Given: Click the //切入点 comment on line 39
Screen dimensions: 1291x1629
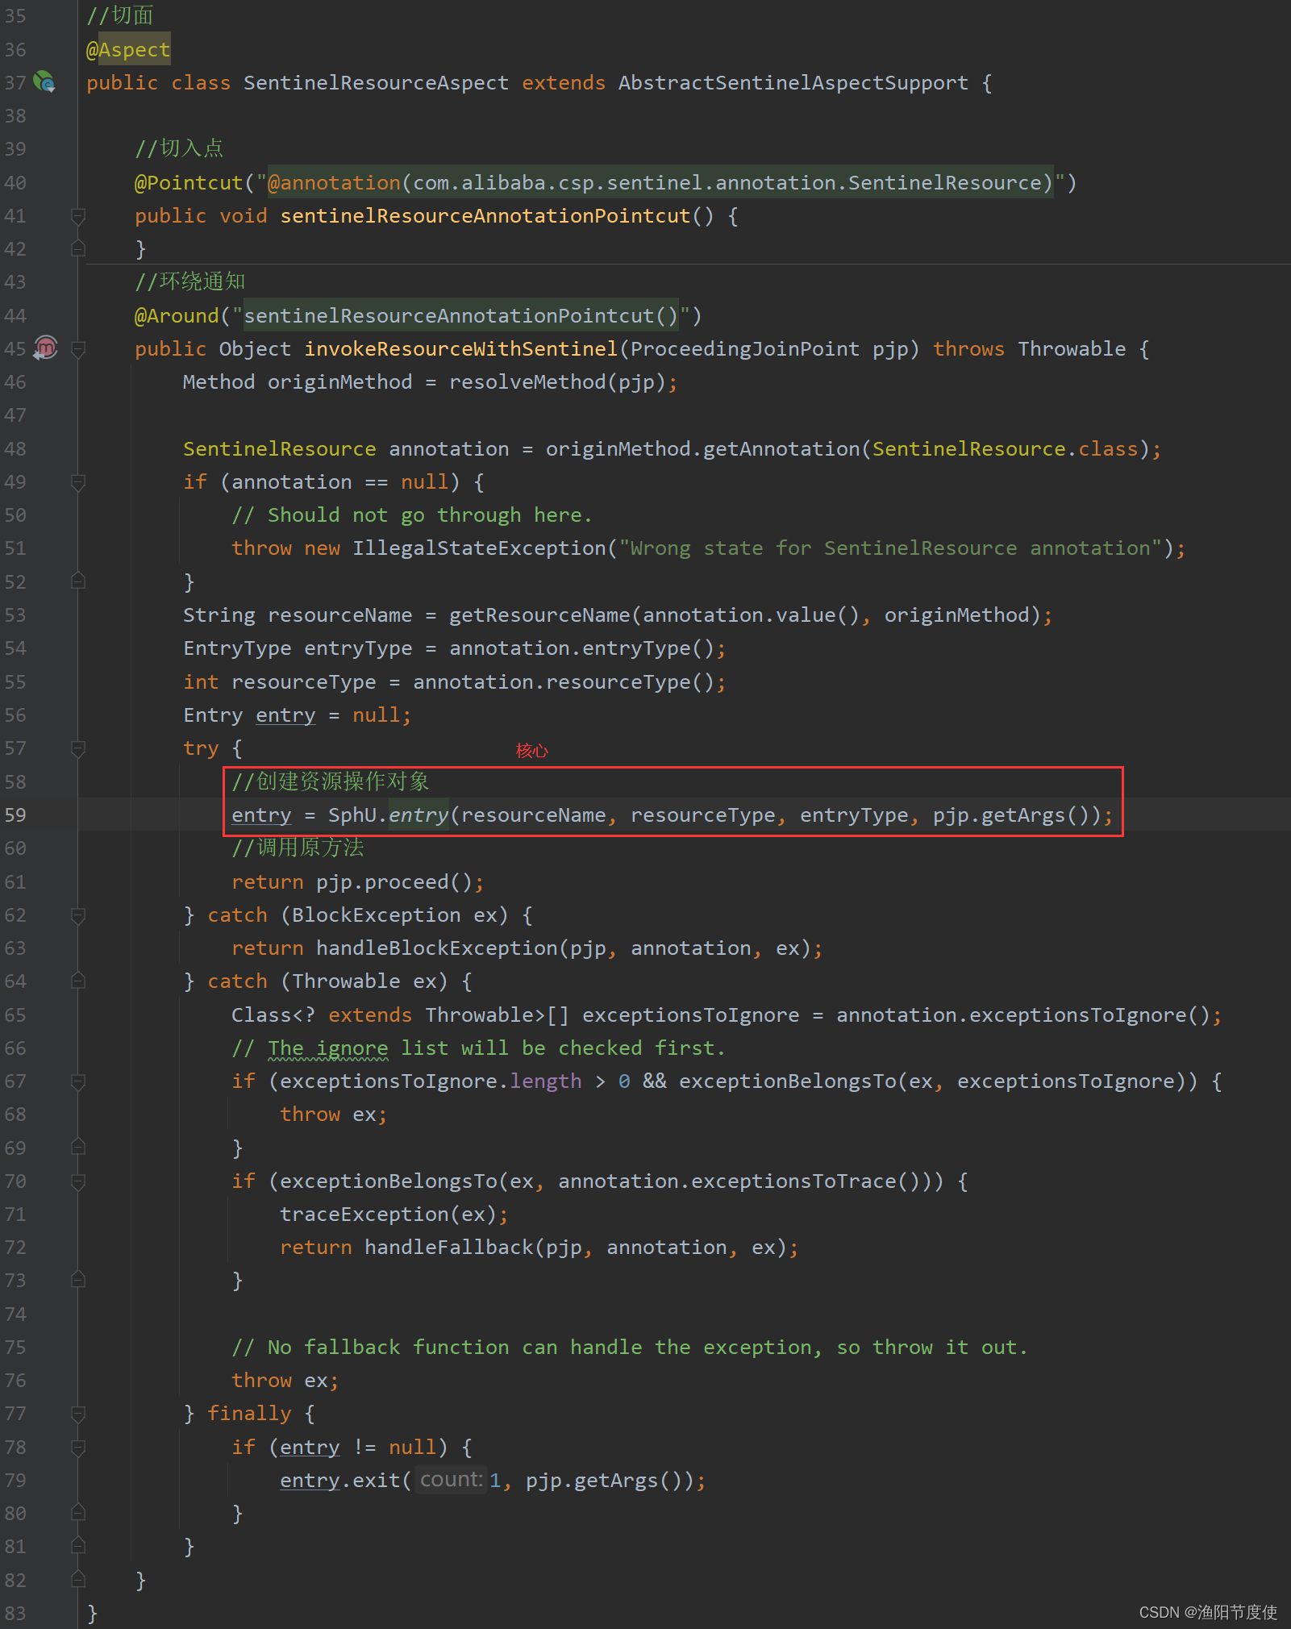Looking at the screenshot, I should tap(179, 149).
